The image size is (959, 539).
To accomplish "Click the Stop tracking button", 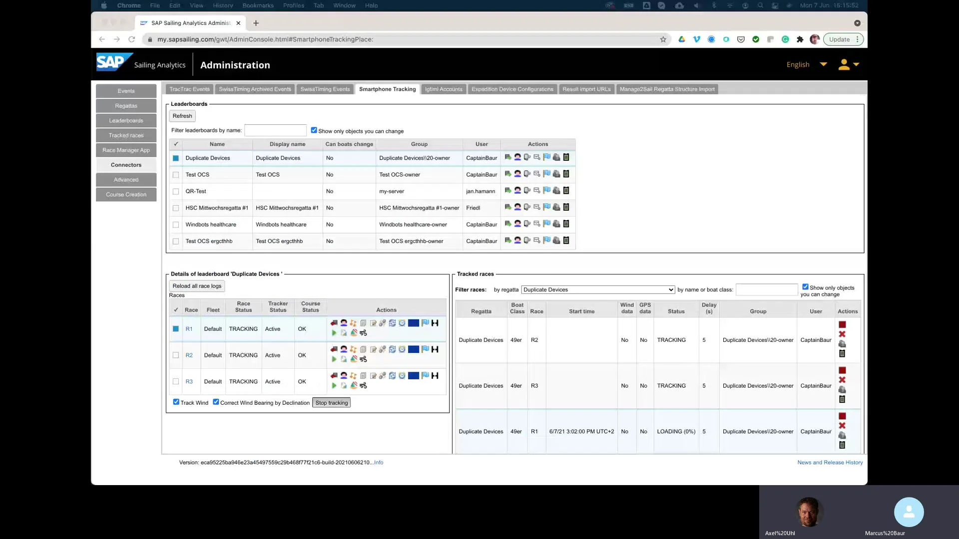I will [x=331, y=403].
